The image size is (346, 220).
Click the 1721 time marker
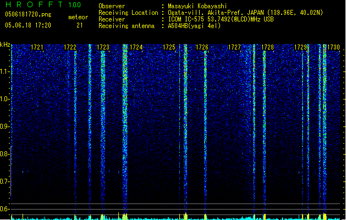point(37,47)
